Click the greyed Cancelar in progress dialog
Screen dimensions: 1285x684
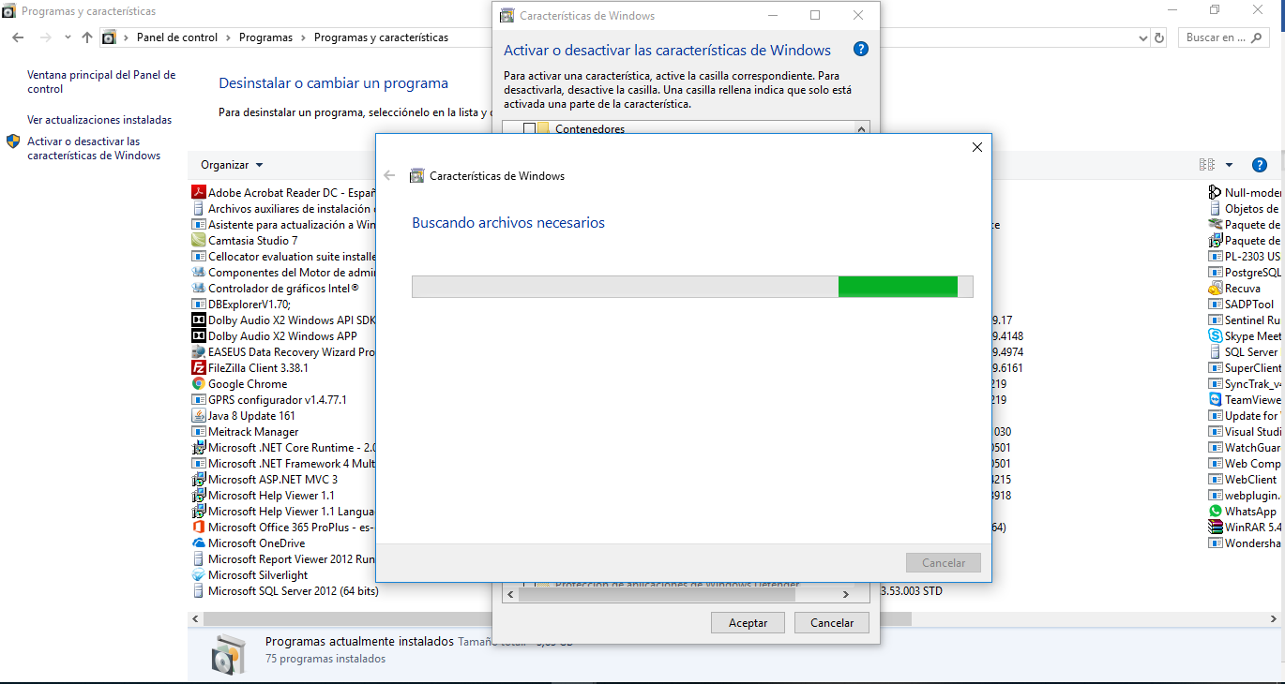[944, 563]
